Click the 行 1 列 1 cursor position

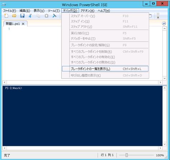107,155
